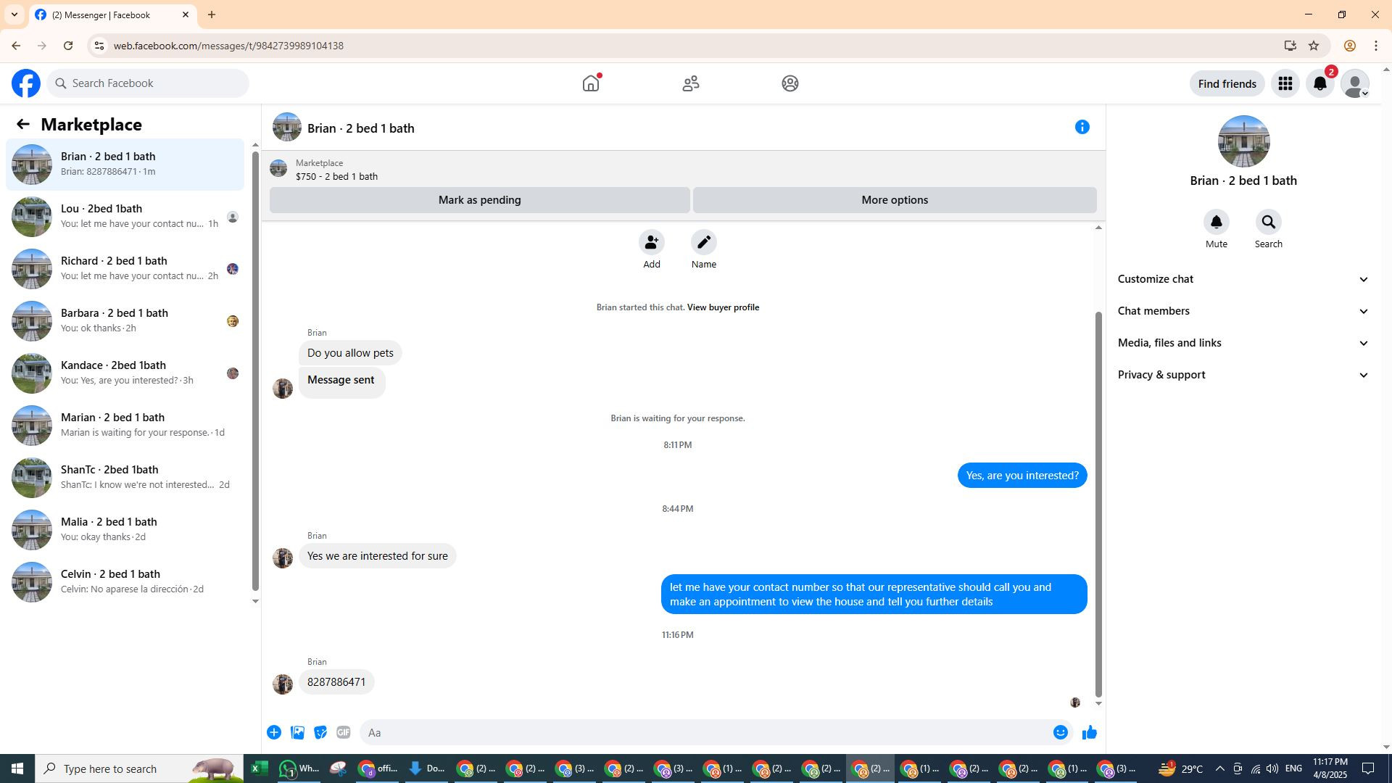The image size is (1392, 783).
Task: Open the Lou 2bed 1bath conversation
Action: [x=125, y=216]
